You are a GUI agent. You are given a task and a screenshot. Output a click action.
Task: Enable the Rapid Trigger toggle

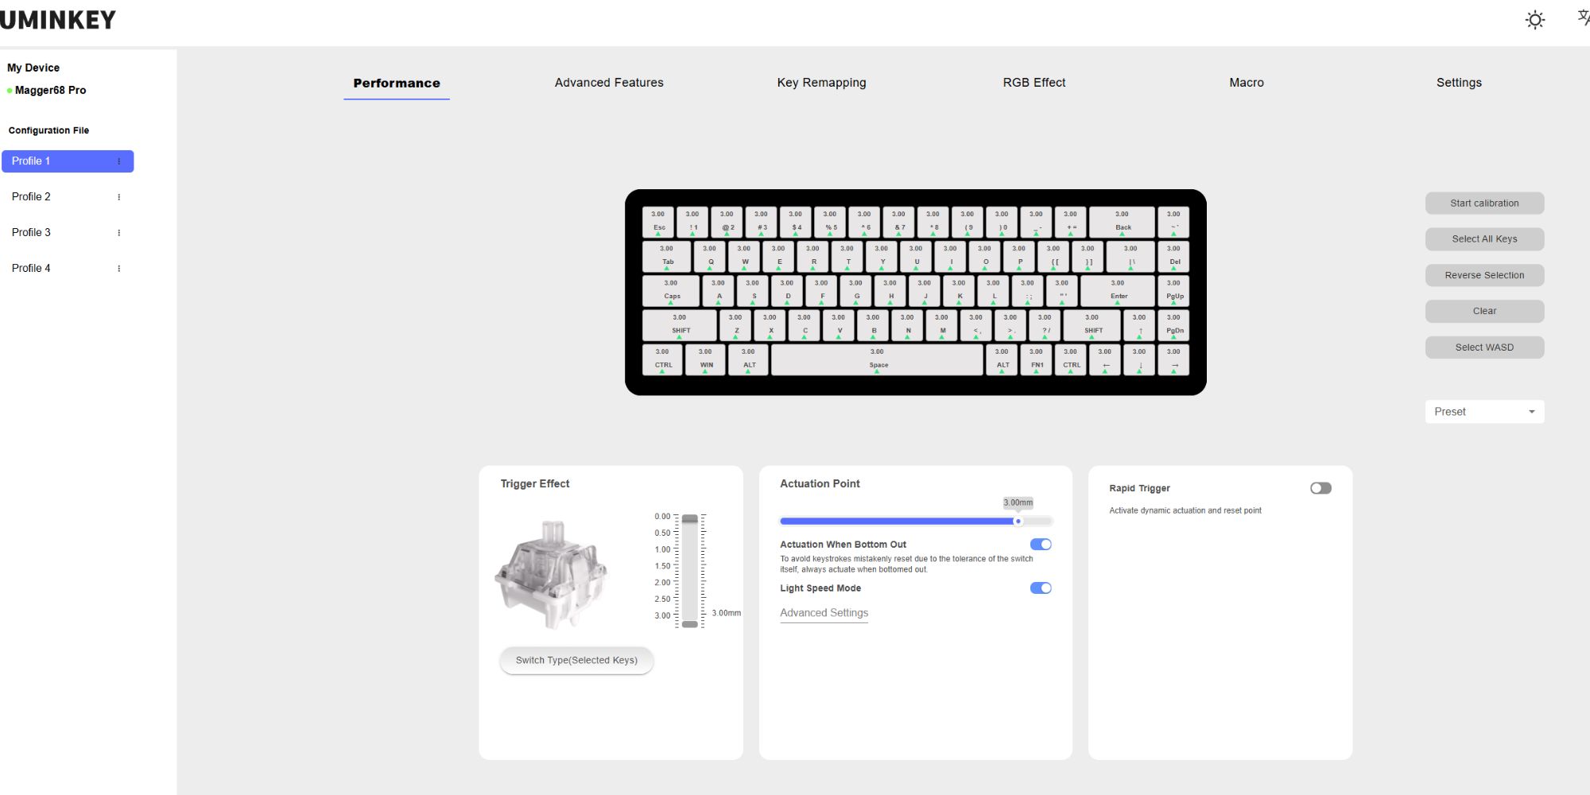coord(1320,488)
